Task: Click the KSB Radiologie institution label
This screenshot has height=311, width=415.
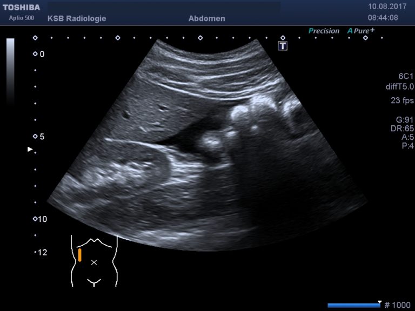Action: [x=77, y=18]
